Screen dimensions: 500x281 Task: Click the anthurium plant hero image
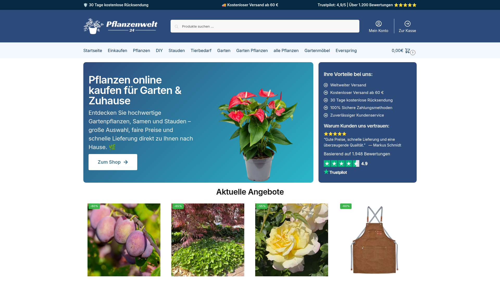(258, 135)
